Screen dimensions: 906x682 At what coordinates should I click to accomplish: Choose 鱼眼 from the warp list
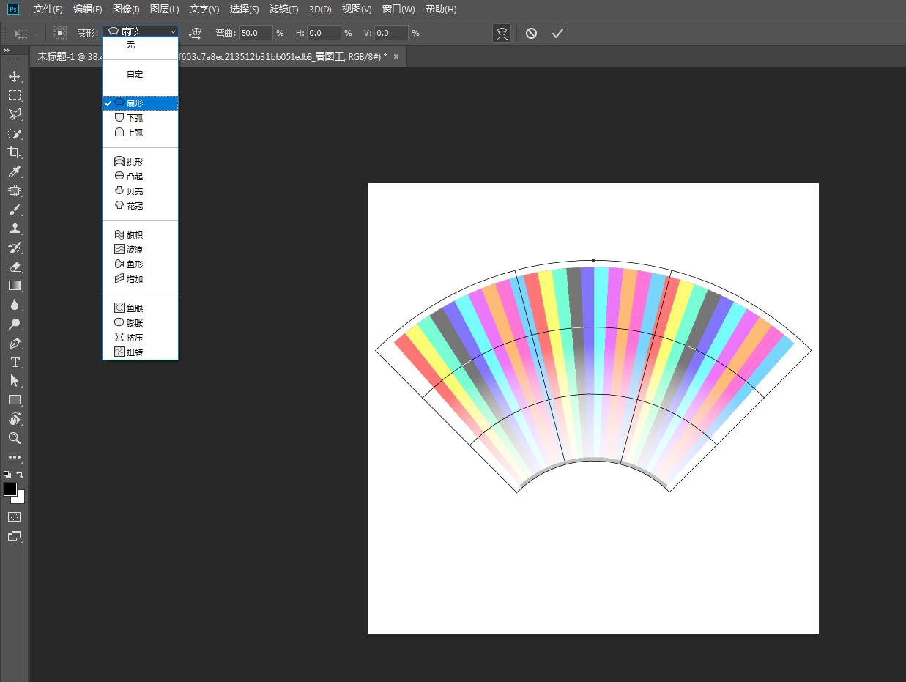[x=133, y=308]
